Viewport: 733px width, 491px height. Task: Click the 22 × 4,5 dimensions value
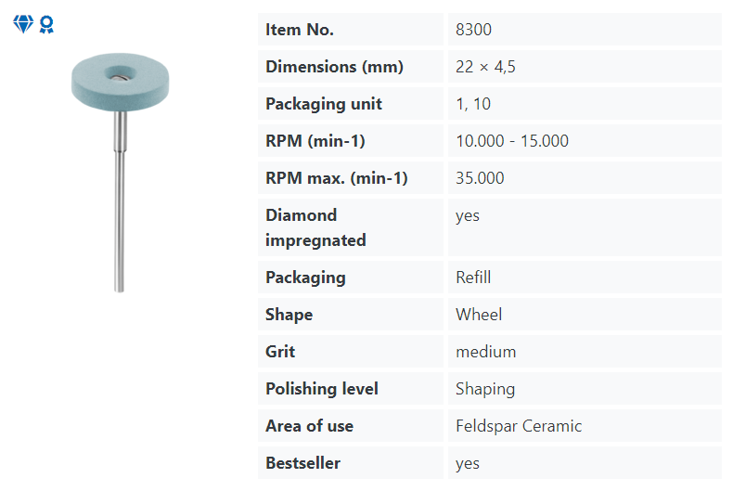(x=485, y=67)
